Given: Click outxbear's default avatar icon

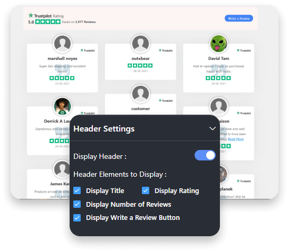Looking at the screenshot, I should pyautogui.click(x=140, y=44).
